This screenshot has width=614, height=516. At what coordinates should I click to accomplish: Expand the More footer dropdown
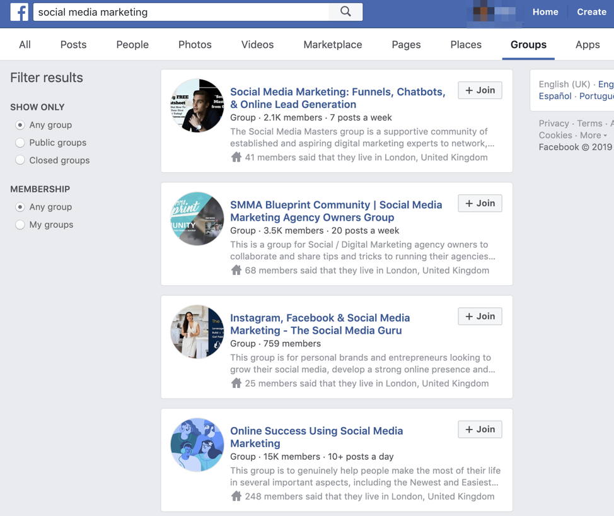click(x=593, y=135)
